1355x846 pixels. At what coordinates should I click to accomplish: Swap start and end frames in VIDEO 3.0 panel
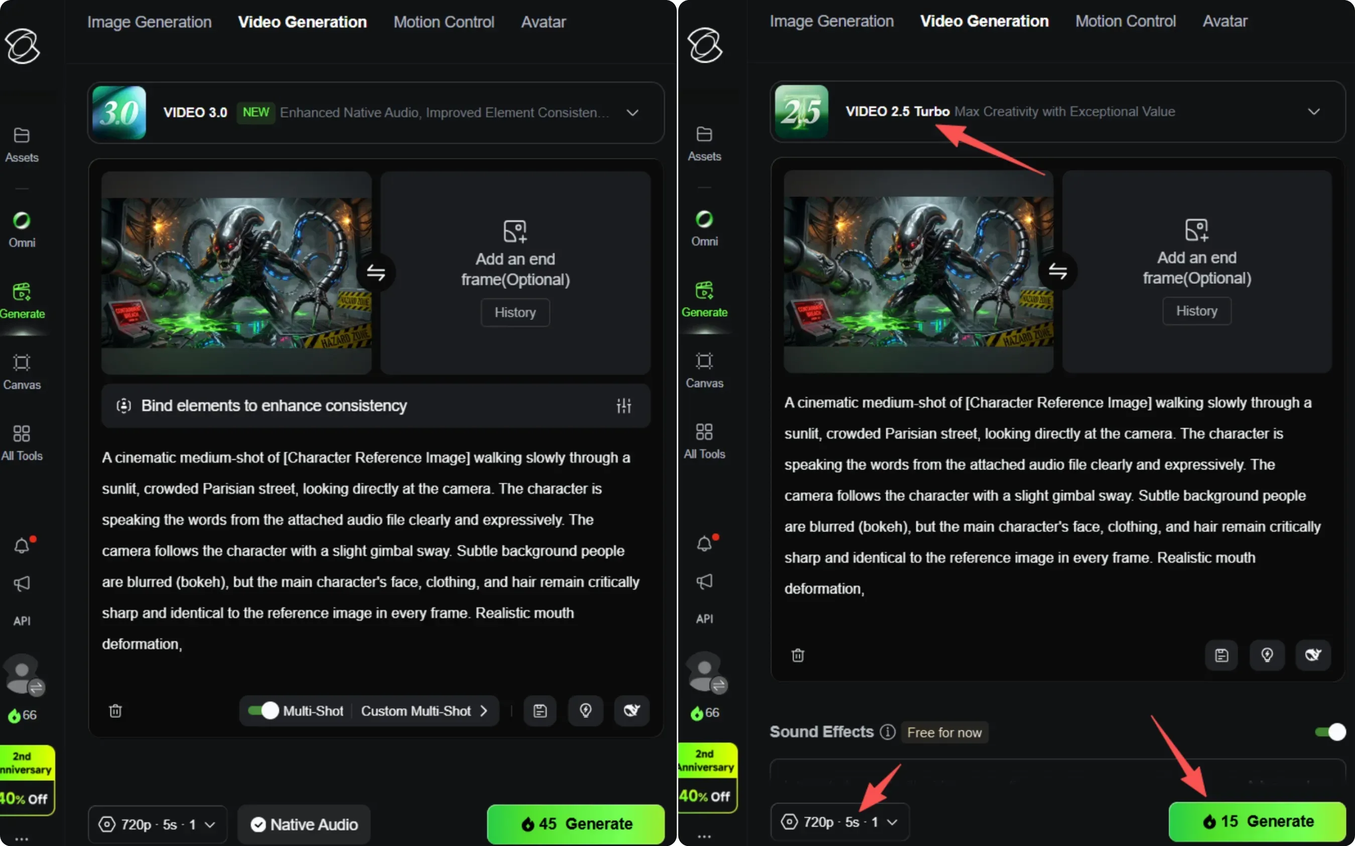pos(376,272)
